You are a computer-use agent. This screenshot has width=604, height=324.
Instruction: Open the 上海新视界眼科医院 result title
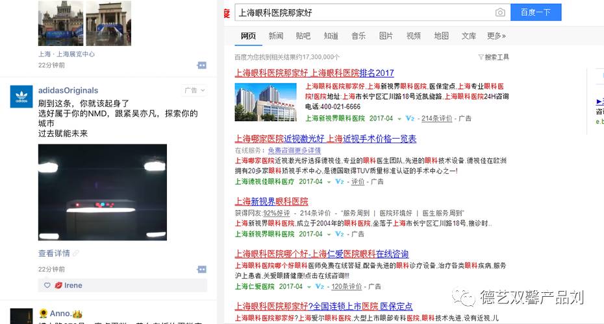click(x=271, y=202)
